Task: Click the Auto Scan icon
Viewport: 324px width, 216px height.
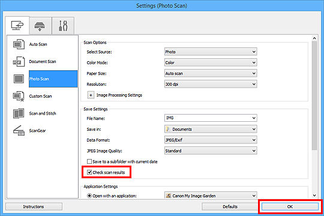Action: tap(19, 44)
